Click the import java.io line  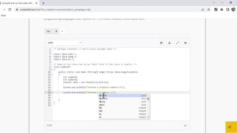tap(64, 59)
